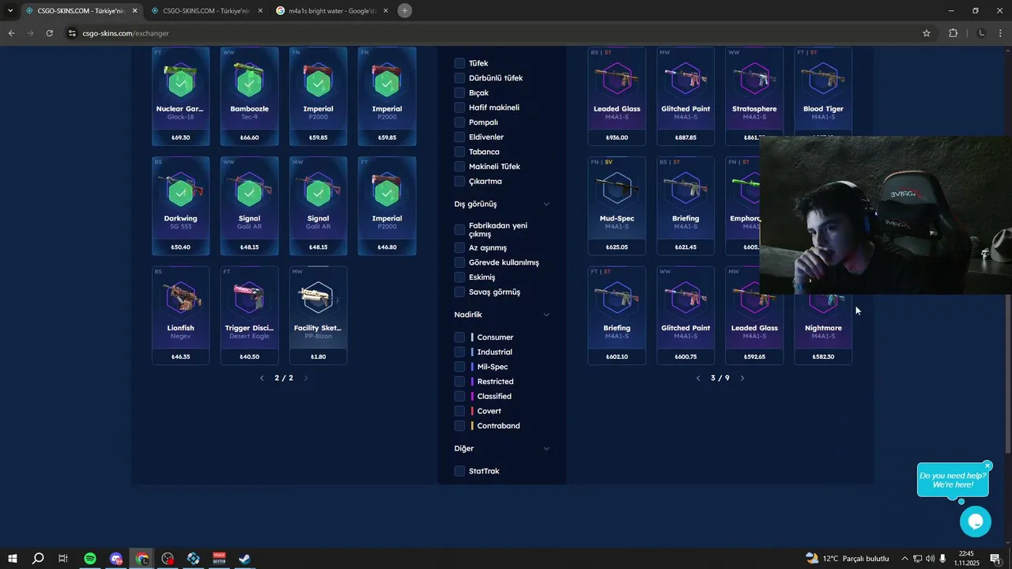Viewport: 1012px width, 569px height.
Task: Go to previous M4A1-S results page
Action: (698, 378)
